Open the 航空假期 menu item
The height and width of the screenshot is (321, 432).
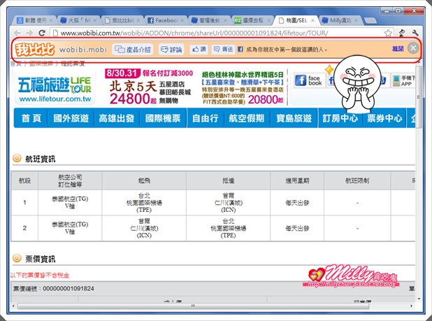tap(247, 118)
